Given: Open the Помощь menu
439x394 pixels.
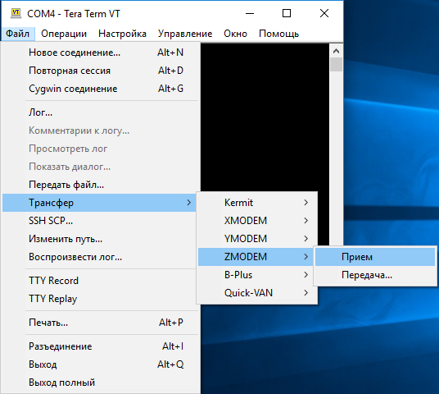Looking at the screenshot, I should [x=278, y=34].
